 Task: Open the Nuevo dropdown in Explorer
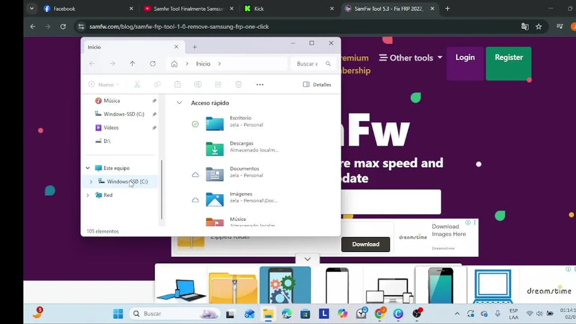(103, 85)
